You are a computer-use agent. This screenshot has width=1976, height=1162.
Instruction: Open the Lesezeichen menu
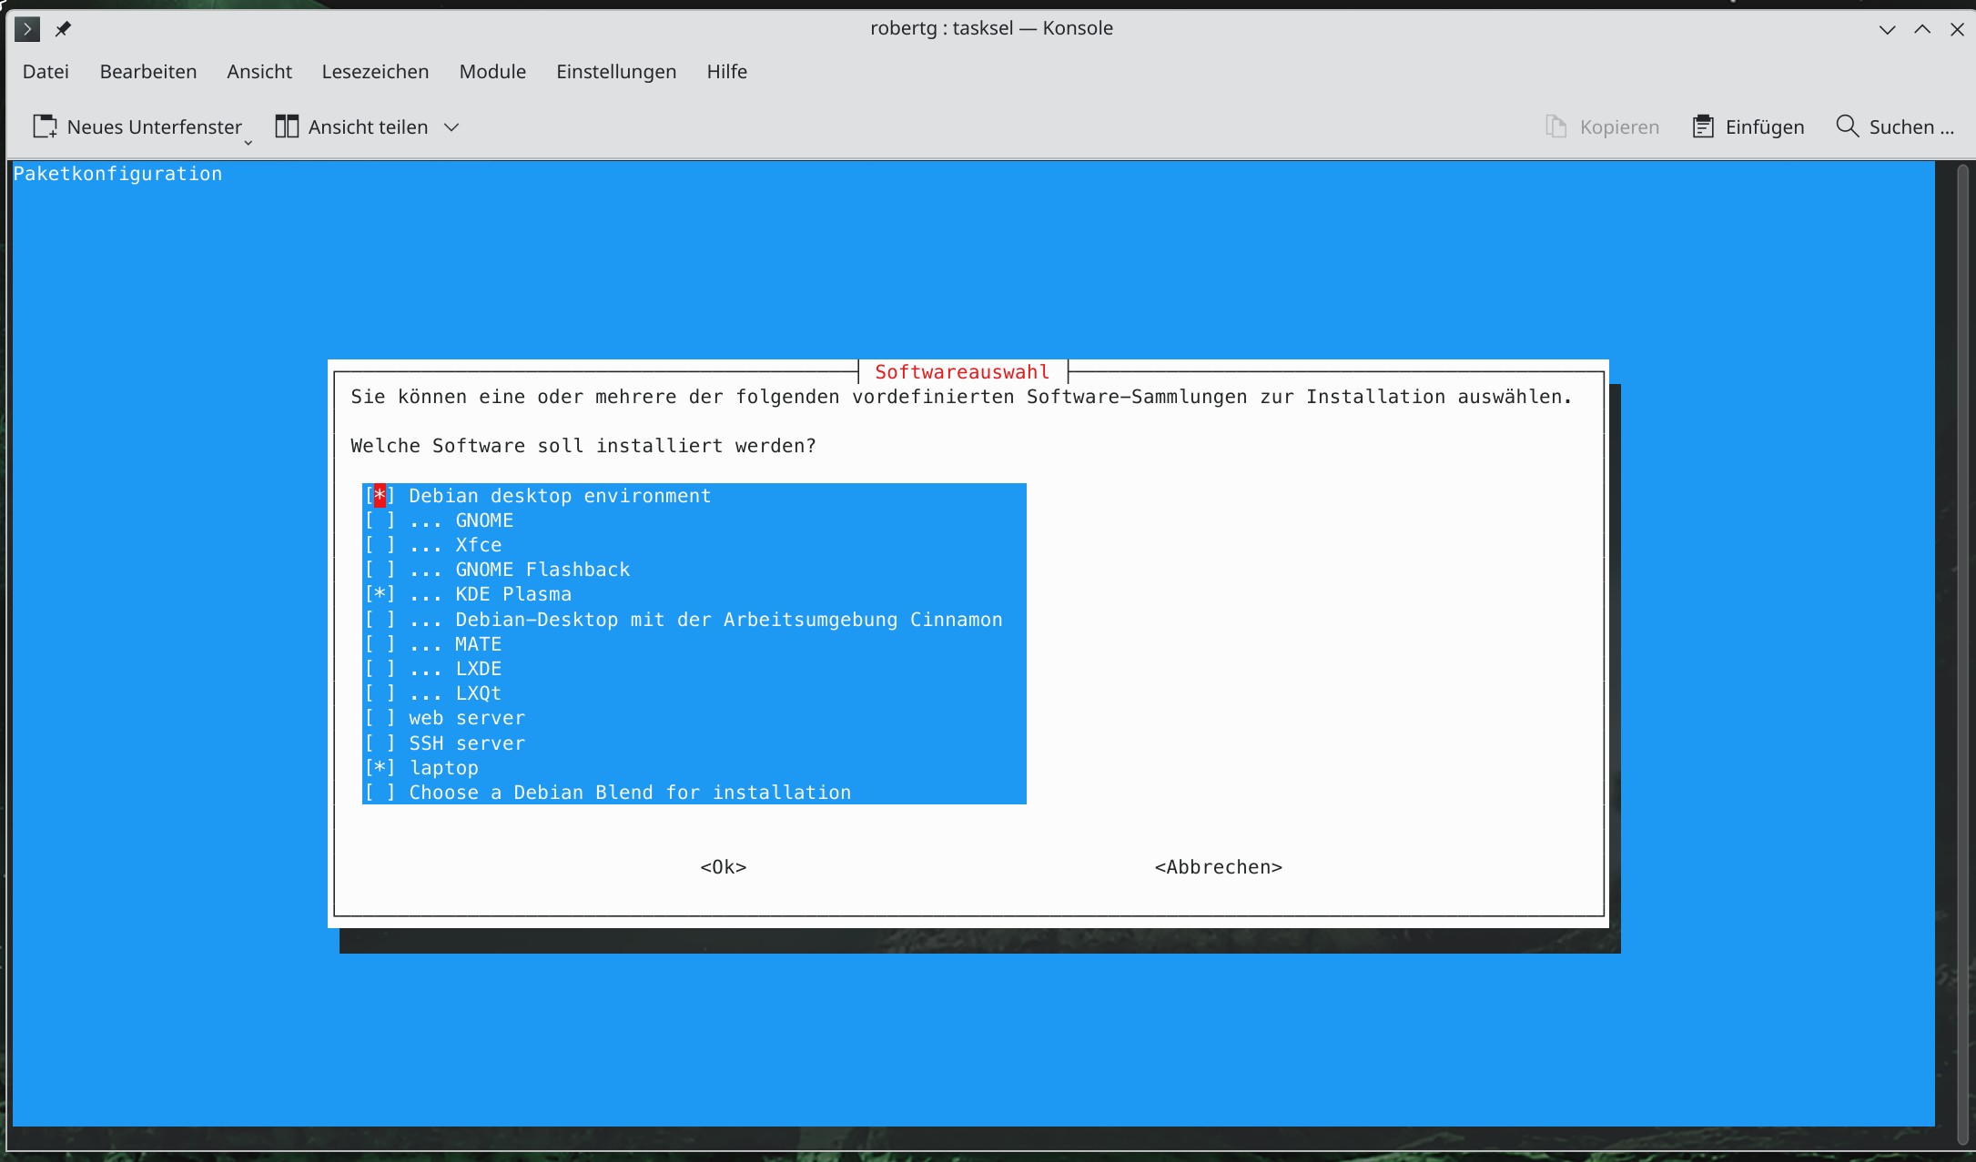[x=375, y=71]
